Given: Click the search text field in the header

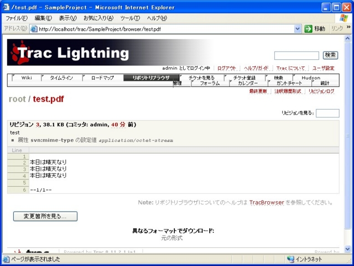Looking at the screenshot, I should 296,55.
